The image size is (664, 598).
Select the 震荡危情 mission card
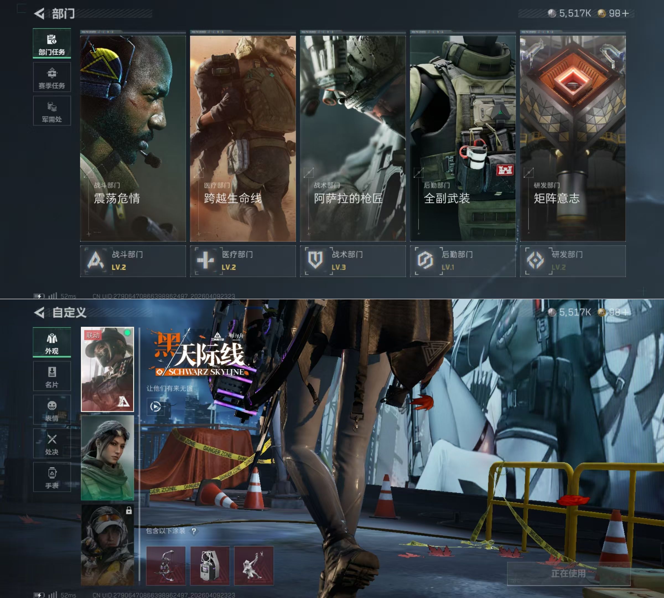coord(133,138)
